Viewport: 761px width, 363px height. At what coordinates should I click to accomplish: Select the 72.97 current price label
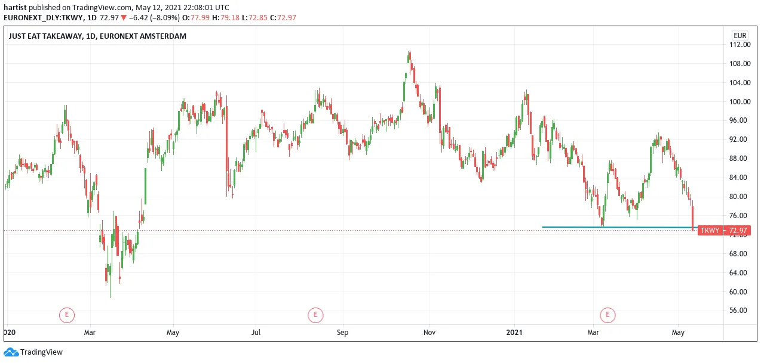tap(737, 231)
